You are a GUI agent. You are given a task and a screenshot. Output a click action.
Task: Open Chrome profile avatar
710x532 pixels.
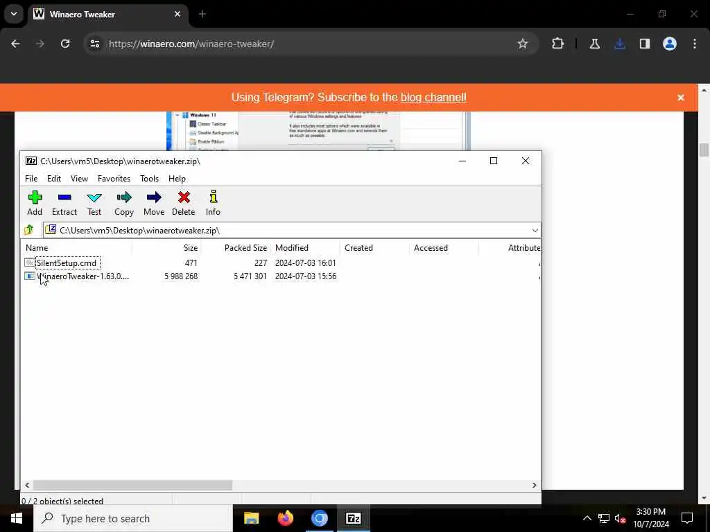pyautogui.click(x=670, y=44)
